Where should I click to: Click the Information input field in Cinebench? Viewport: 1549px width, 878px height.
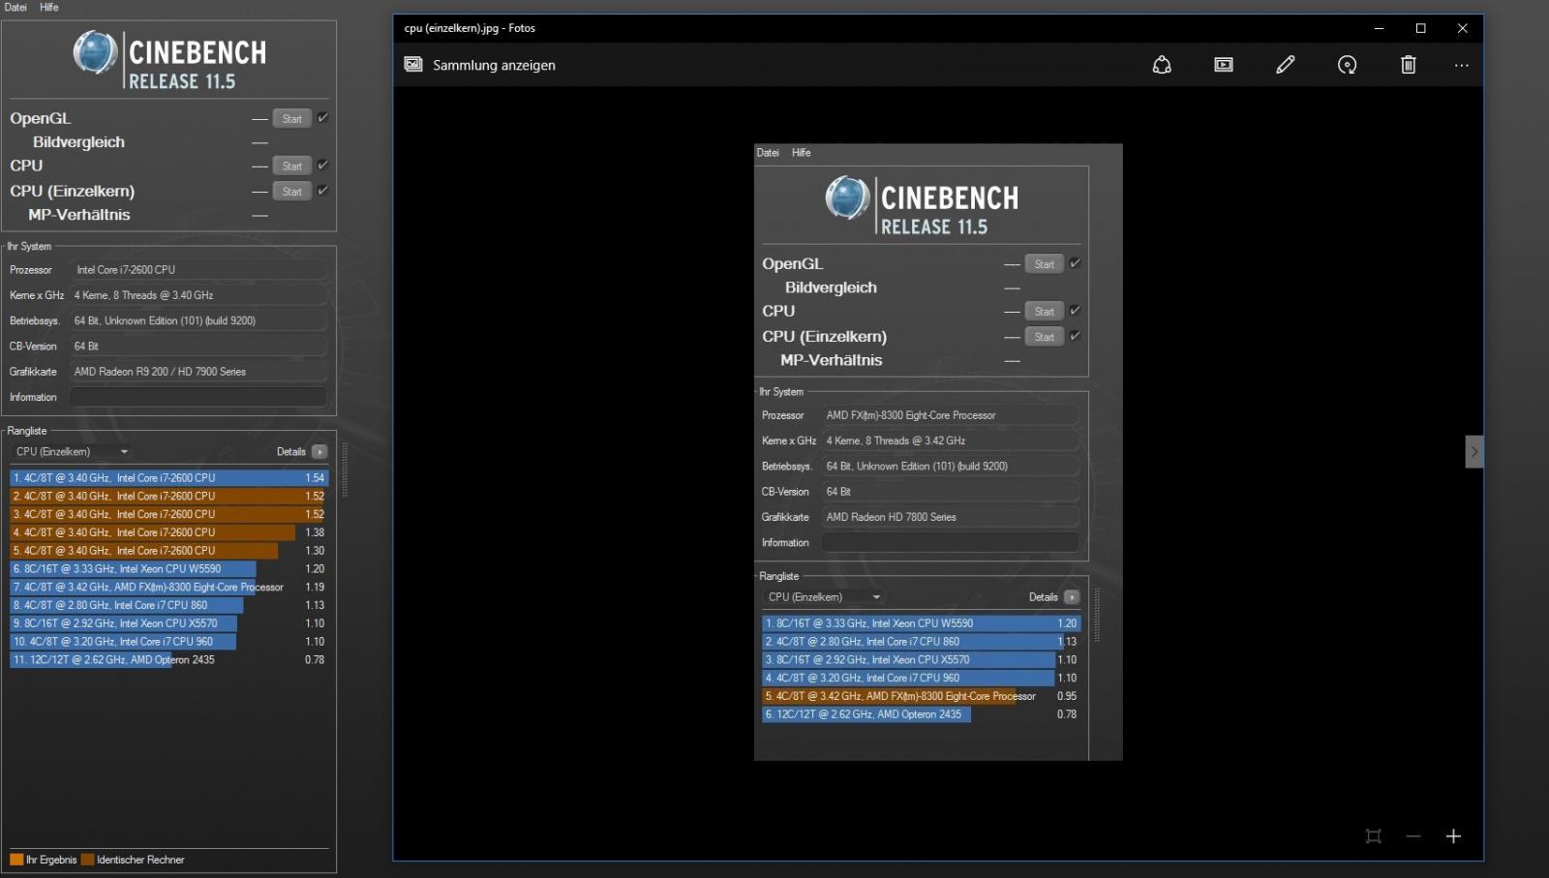197,397
